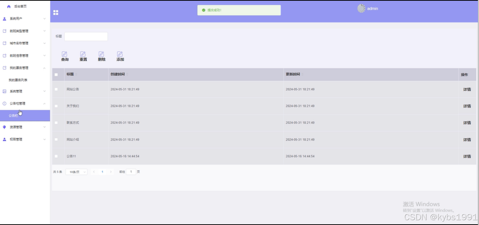Open 详情 for 网站公告 row
The image size is (479, 225).
467,89
